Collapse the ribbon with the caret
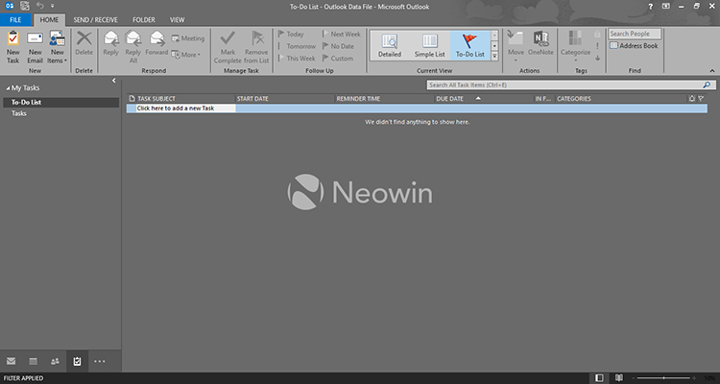This screenshot has height=384, width=720. [712, 71]
